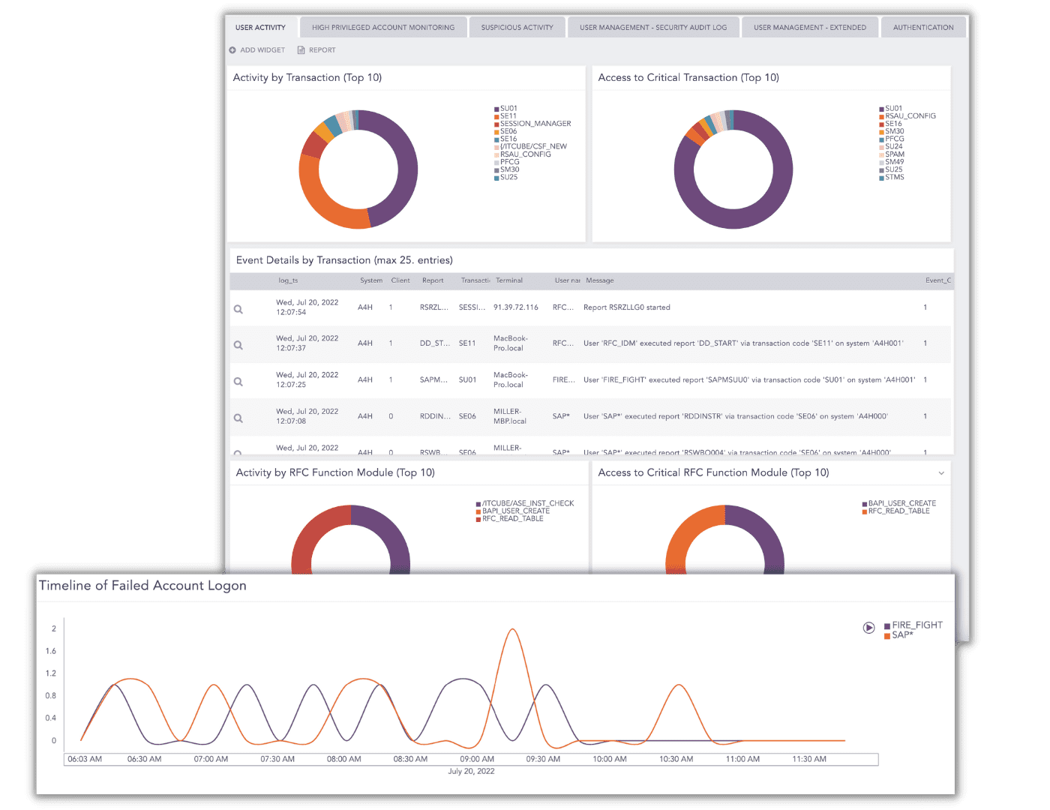Click the '09:00 AM' timeline axis label
This screenshot has width=1050, height=810.
click(477, 759)
